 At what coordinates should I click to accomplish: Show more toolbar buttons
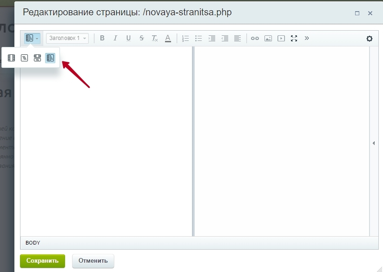307,38
